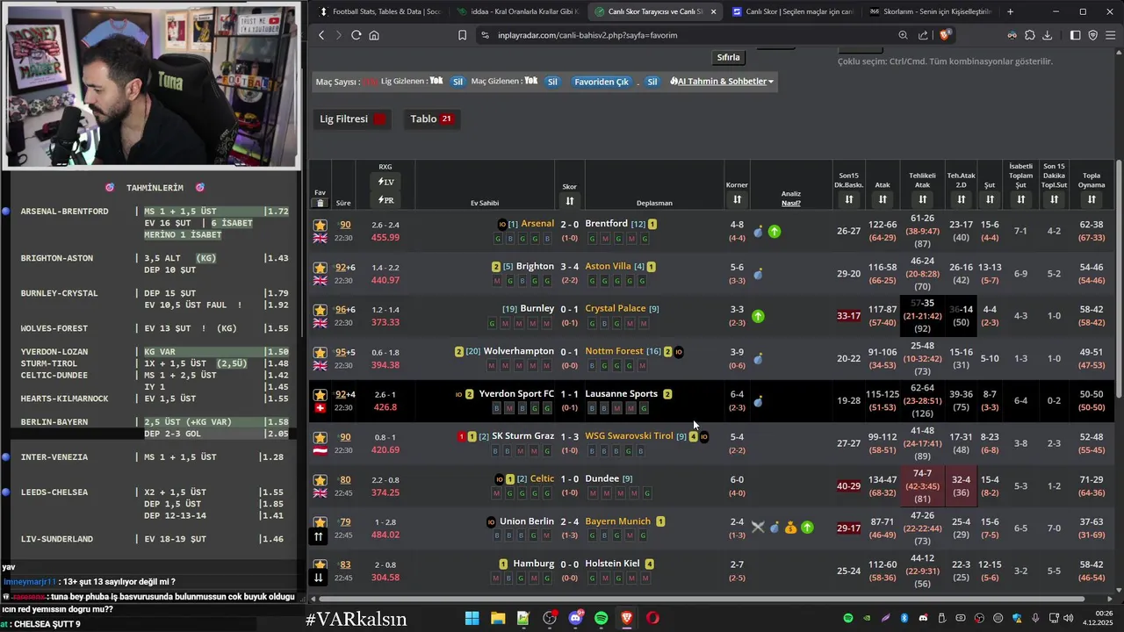Open Opera browser from taskbar

click(x=652, y=618)
